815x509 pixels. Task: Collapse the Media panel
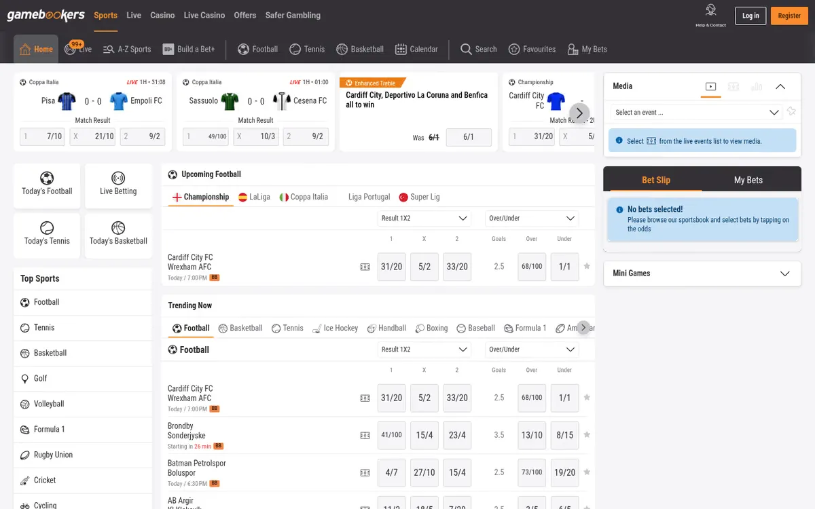[x=780, y=86]
